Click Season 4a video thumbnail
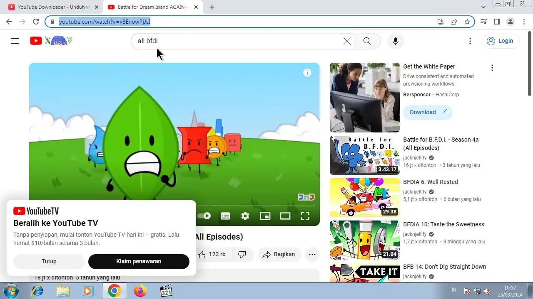The image size is (533, 299). [365, 155]
